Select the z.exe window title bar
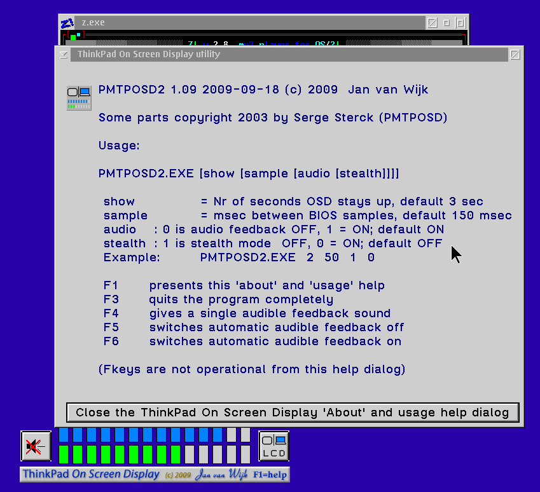The height and width of the screenshot is (492, 540). point(250,23)
